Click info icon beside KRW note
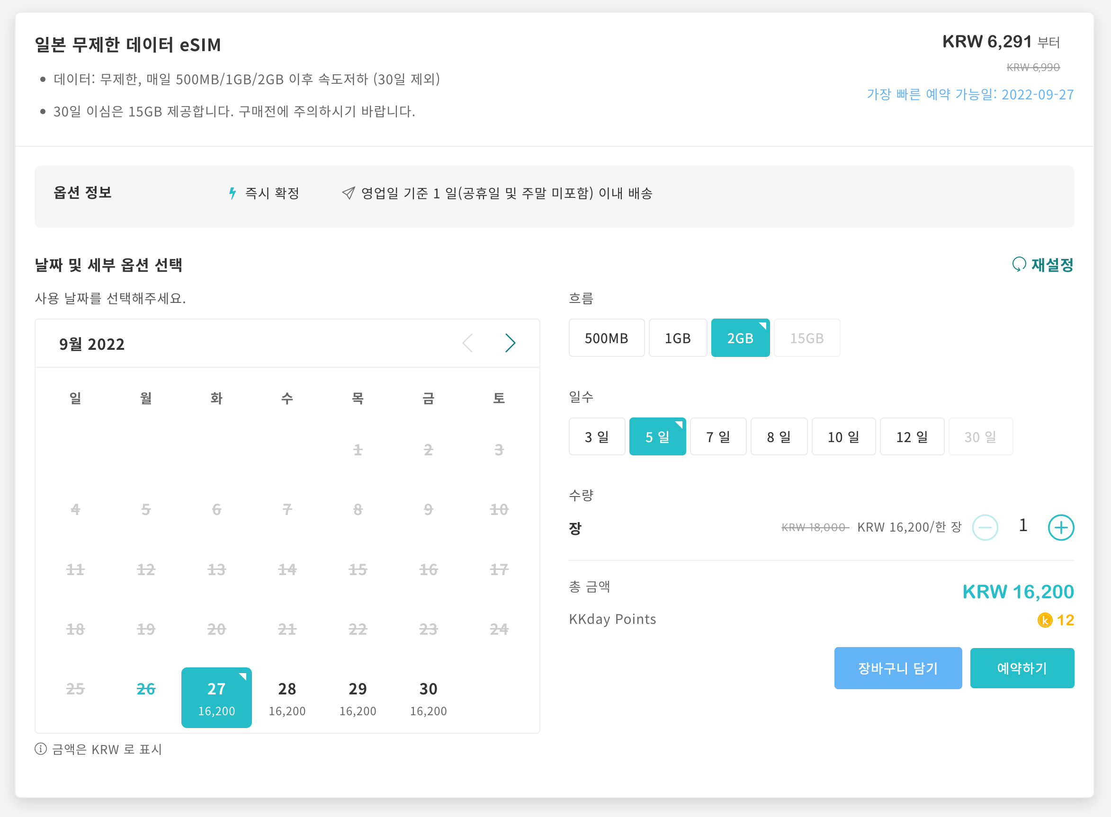Screen dimensions: 1111x817 click(41, 749)
